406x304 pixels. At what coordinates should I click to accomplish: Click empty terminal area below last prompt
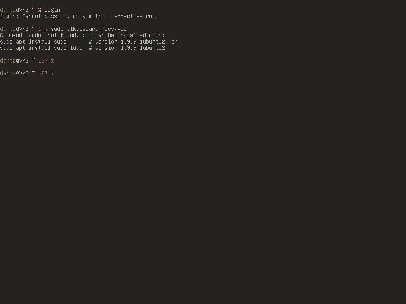point(203,181)
